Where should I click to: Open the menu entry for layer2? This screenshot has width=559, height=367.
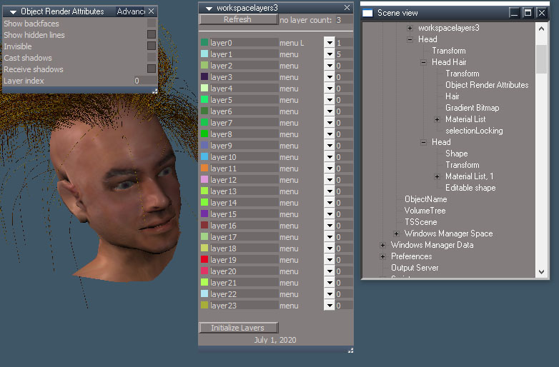point(289,66)
